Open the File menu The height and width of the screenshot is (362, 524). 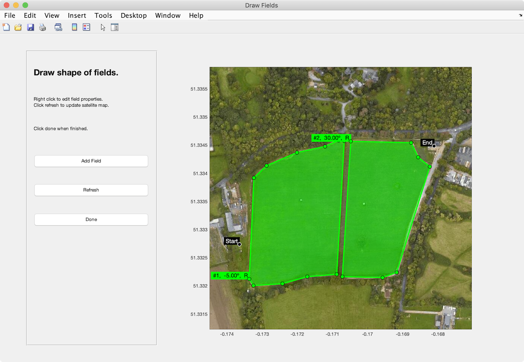click(10, 15)
